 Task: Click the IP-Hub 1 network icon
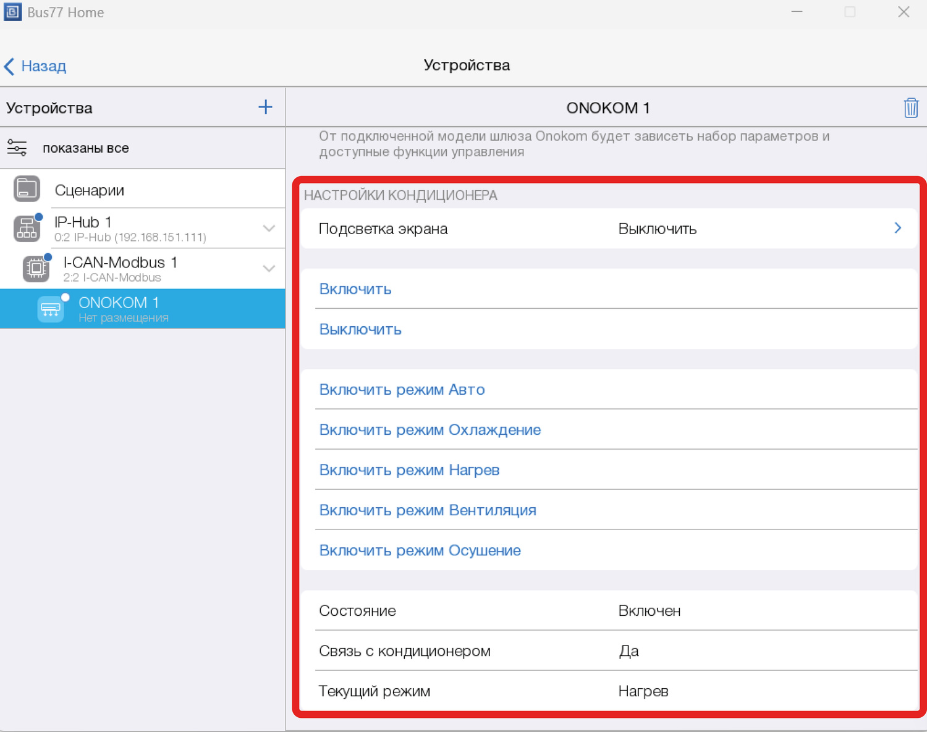point(27,229)
